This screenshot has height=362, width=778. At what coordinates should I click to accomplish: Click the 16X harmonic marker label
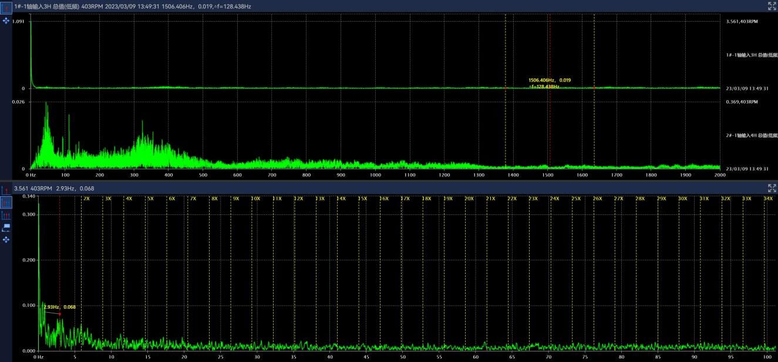click(384, 199)
